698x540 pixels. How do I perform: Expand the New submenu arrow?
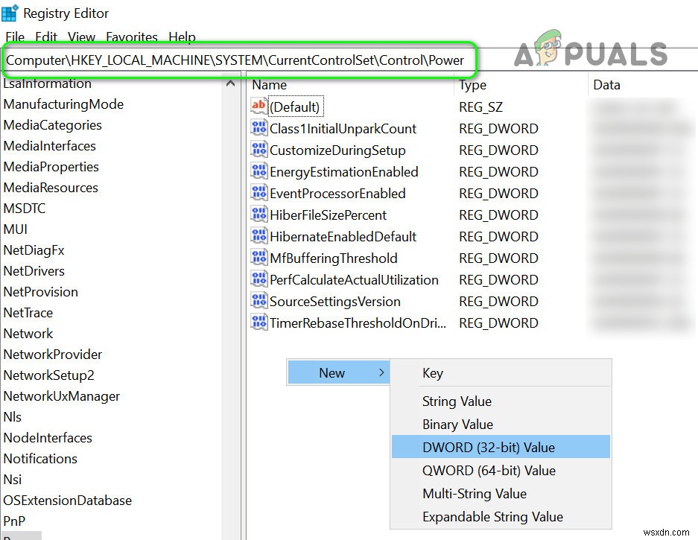[x=381, y=372]
